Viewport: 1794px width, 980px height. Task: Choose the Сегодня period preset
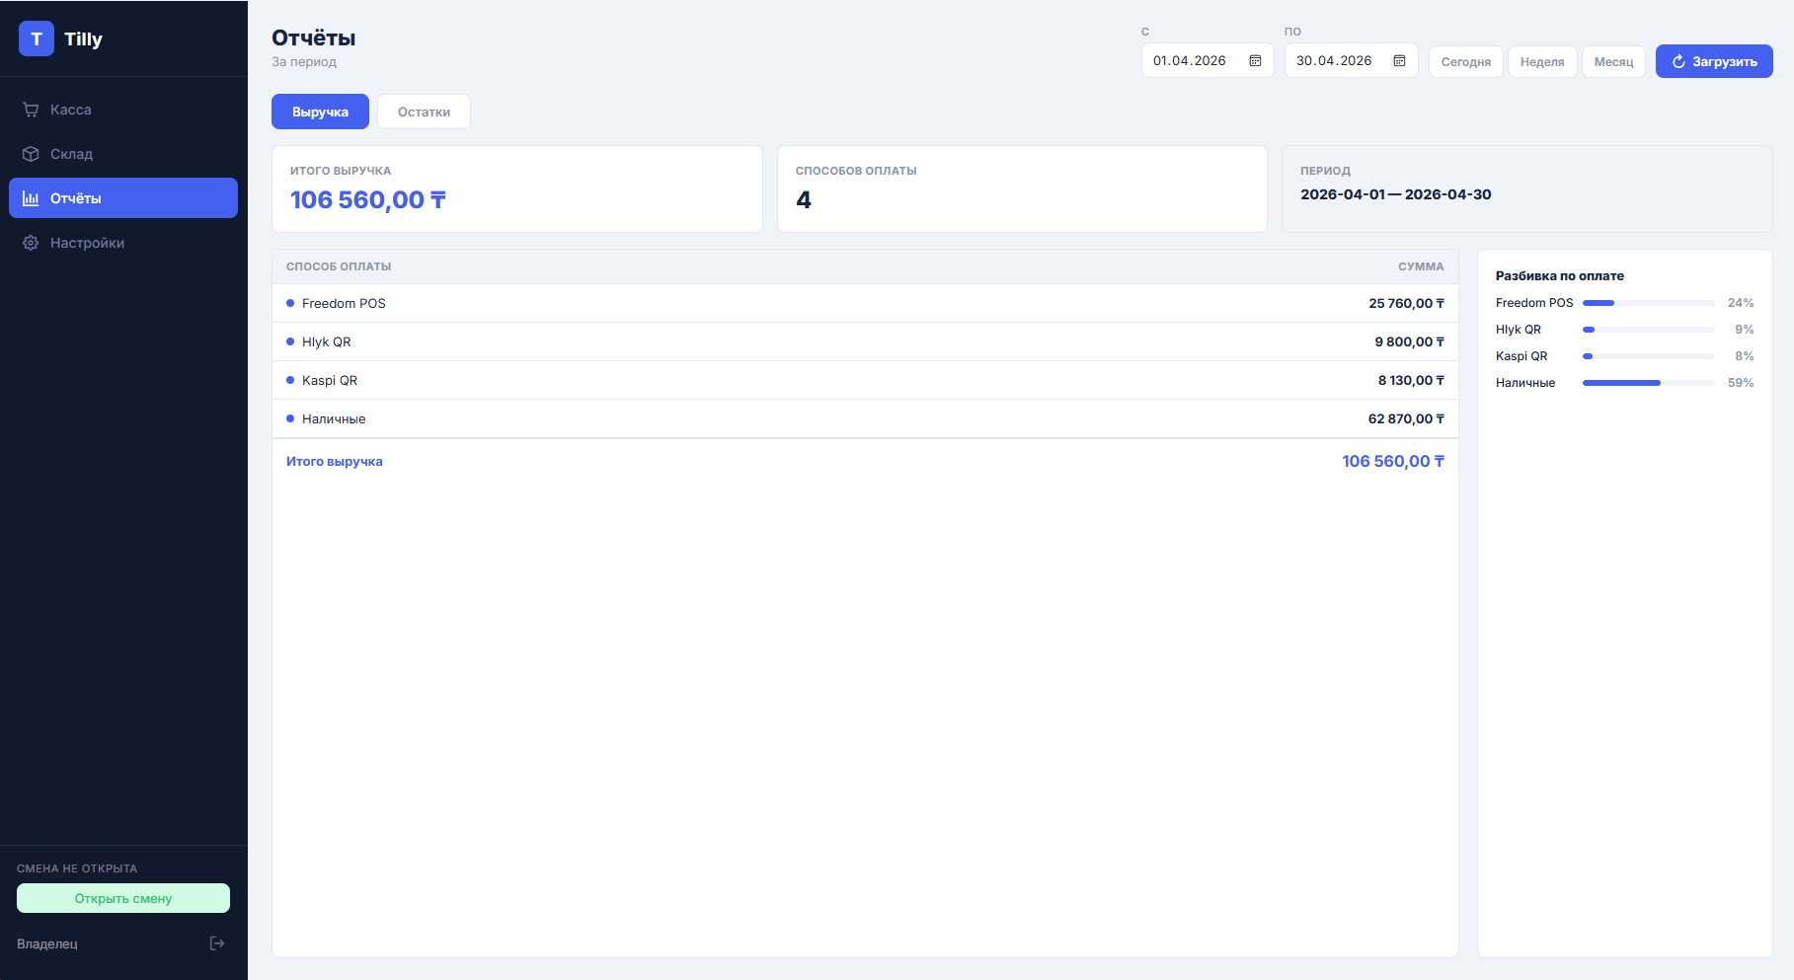click(x=1465, y=61)
